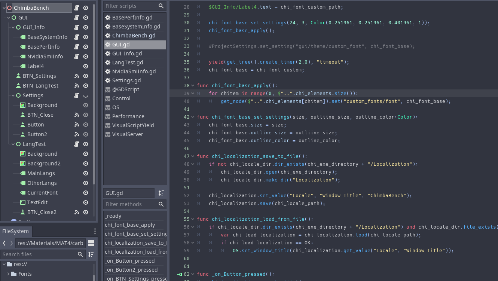Open NvidiaSmiInfo.gd script
498x281 pixels.
click(x=135, y=71)
